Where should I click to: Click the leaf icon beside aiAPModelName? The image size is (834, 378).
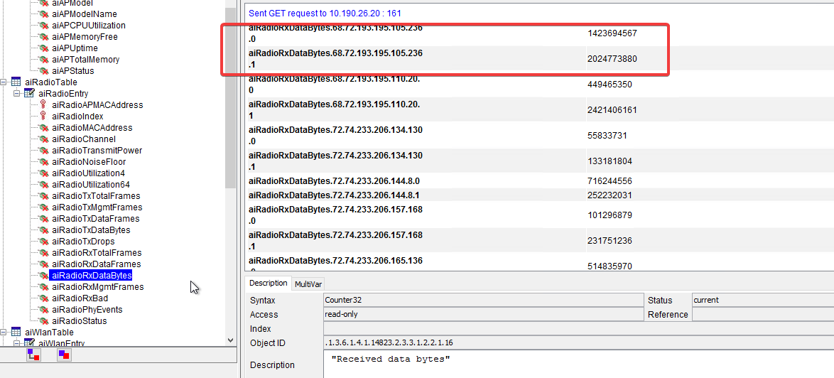45,13
